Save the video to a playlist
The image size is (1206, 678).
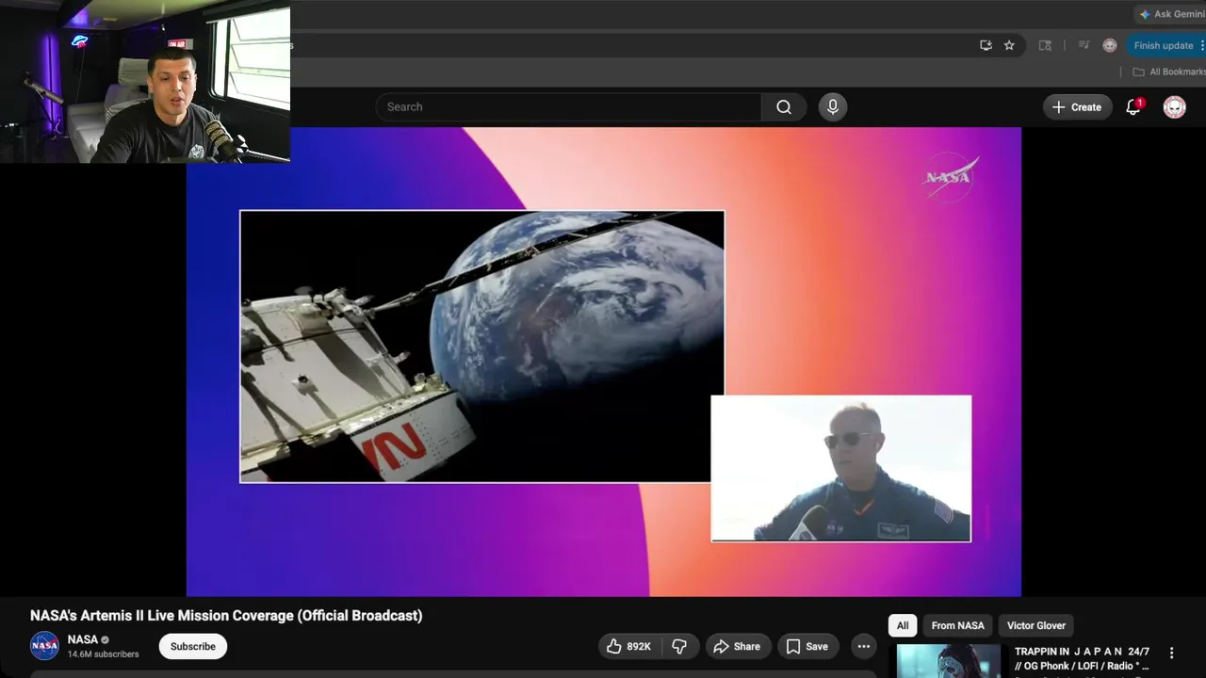click(x=807, y=646)
